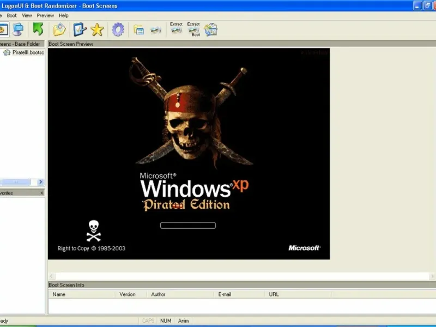Click the Extract Boot toolbar button
Image resolution: width=436 pixels, height=327 pixels.
193,29
